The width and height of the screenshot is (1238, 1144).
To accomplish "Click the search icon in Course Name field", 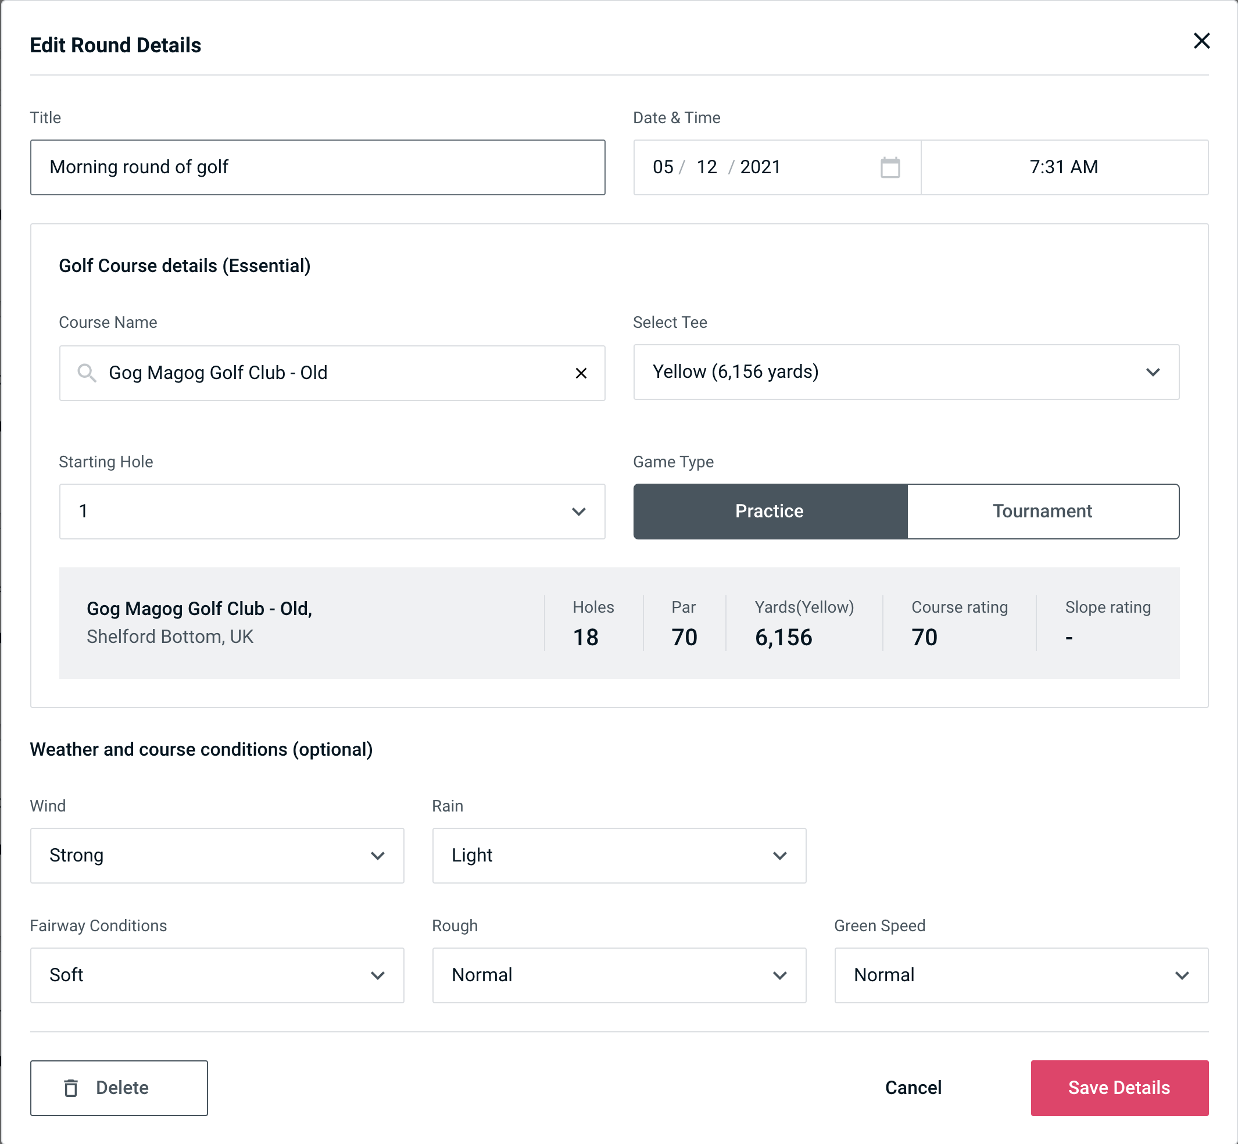I will (x=85, y=372).
